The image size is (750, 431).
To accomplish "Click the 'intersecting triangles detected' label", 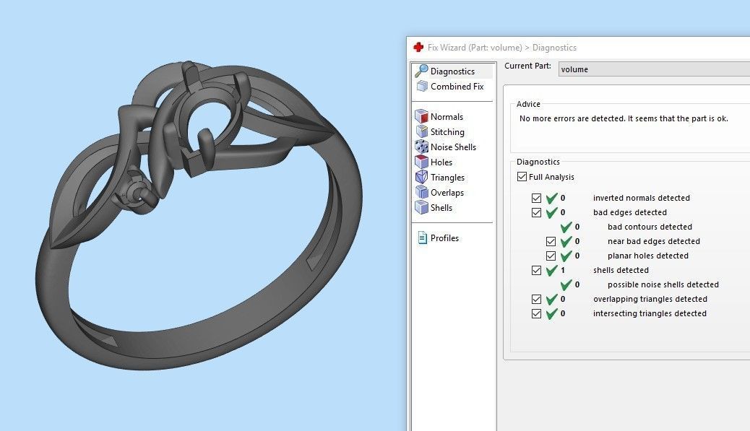I will pos(650,313).
